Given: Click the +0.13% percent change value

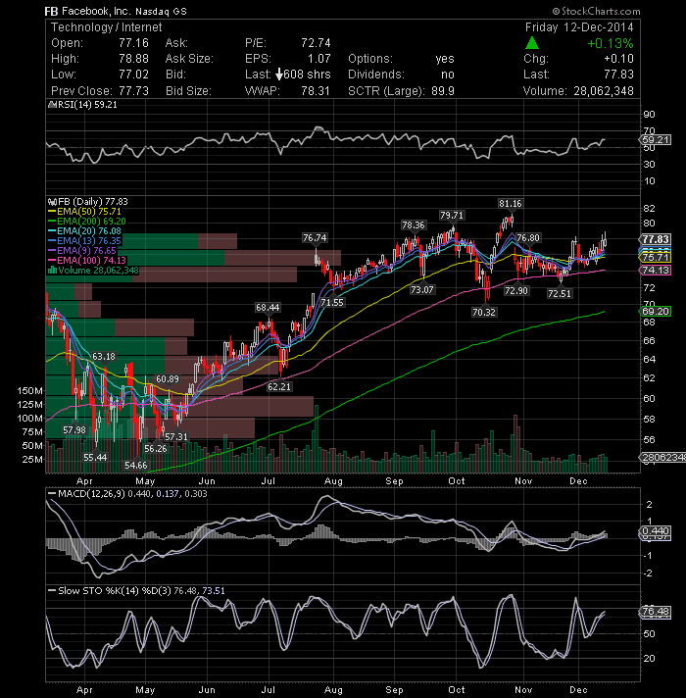Looking at the screenshot, I should point(611,43).
